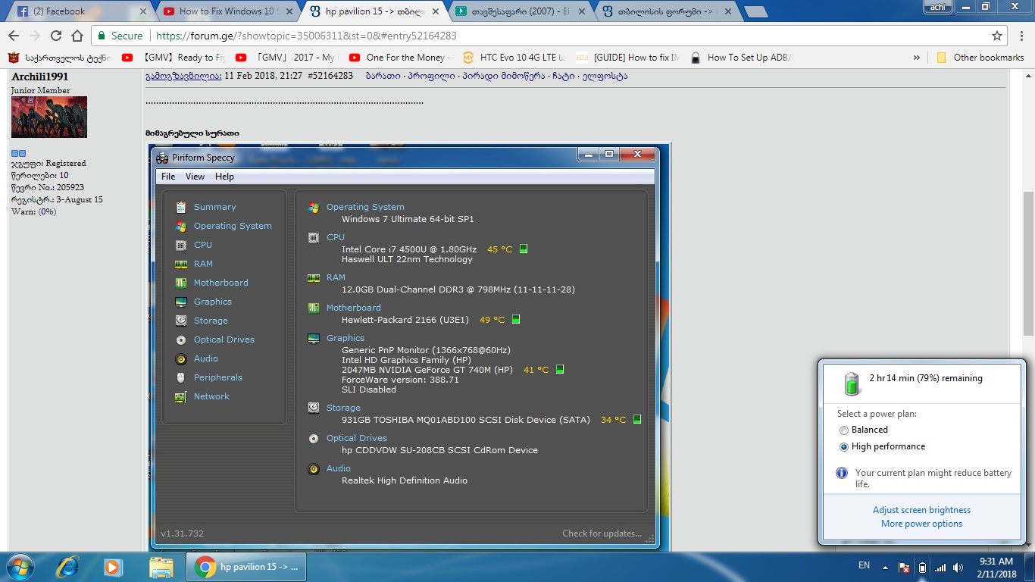The width and height of the screenshot is (1035, 582).
Task: Click Archili1991's avatar image
Action: pos(49,117)
